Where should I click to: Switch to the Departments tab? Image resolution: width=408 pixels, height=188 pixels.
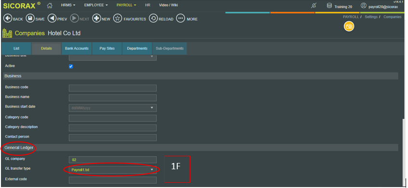137,49
